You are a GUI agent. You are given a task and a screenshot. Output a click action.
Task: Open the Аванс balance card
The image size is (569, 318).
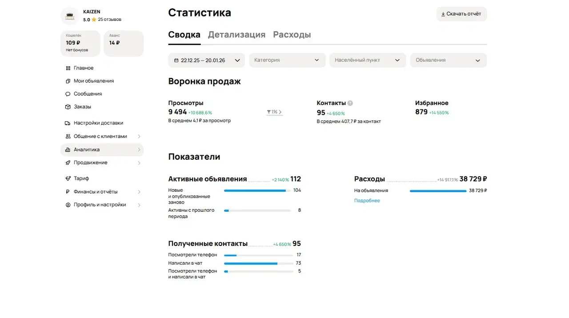(124, 43)
